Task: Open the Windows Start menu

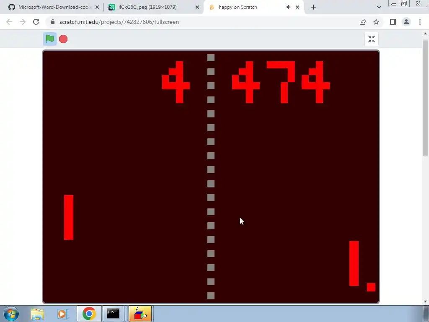Action: click(x=11, y=314)
